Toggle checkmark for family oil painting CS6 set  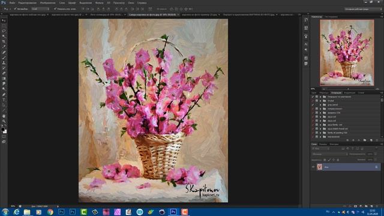[313, 133]
